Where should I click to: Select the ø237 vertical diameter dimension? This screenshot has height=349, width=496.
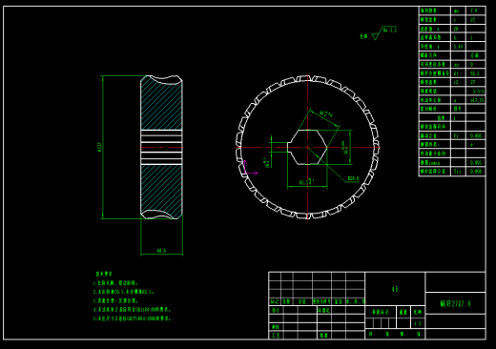click(99, 147)
